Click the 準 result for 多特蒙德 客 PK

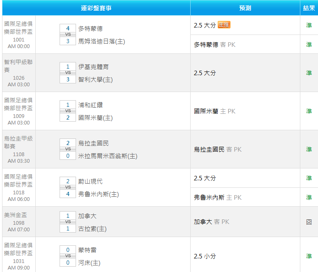309,45
